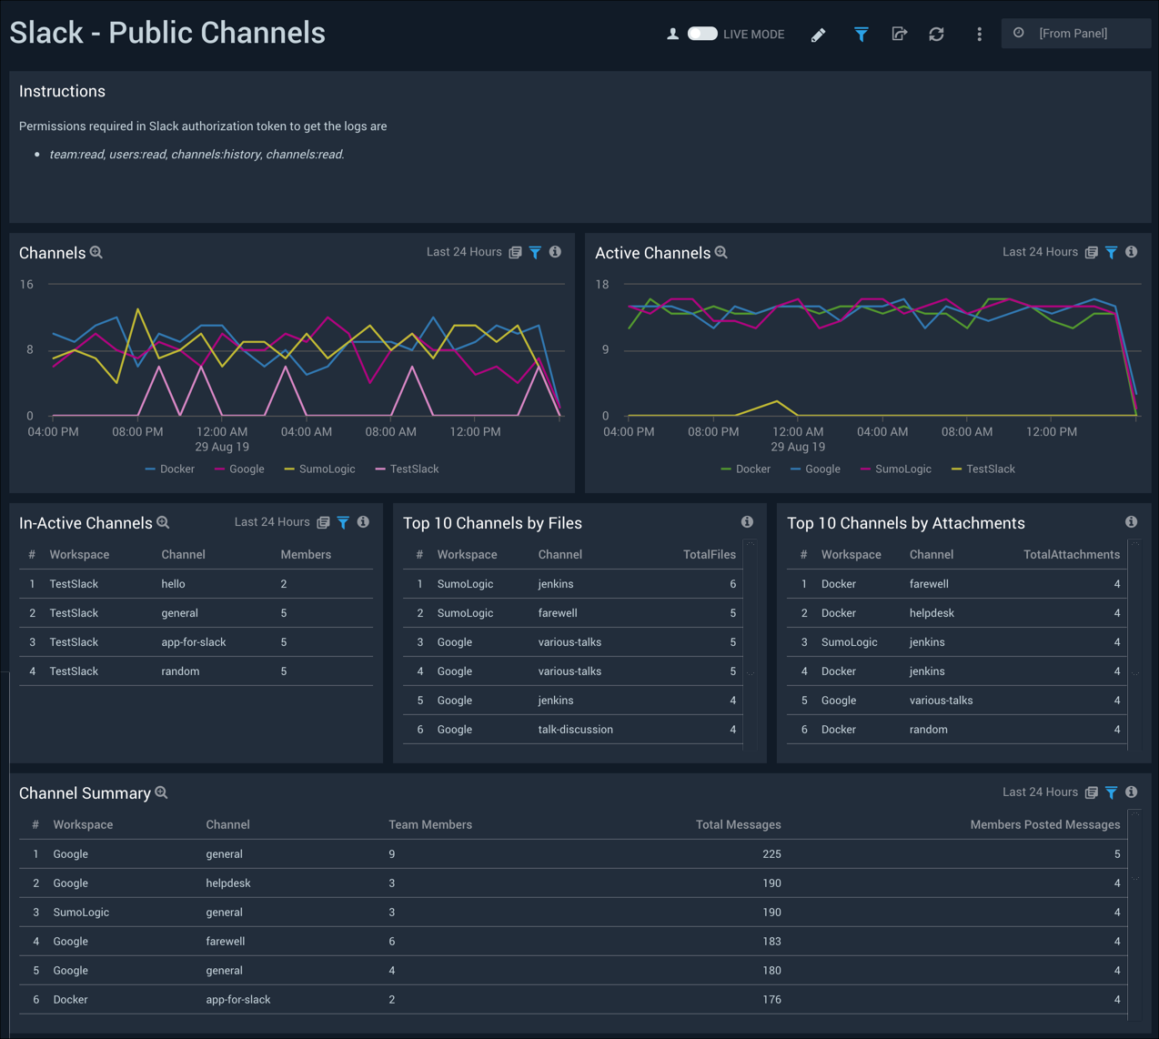Open the info icon on the Active Channels panel
The height and width of the screenshot is (1039, 1159).
(1131, 252)
